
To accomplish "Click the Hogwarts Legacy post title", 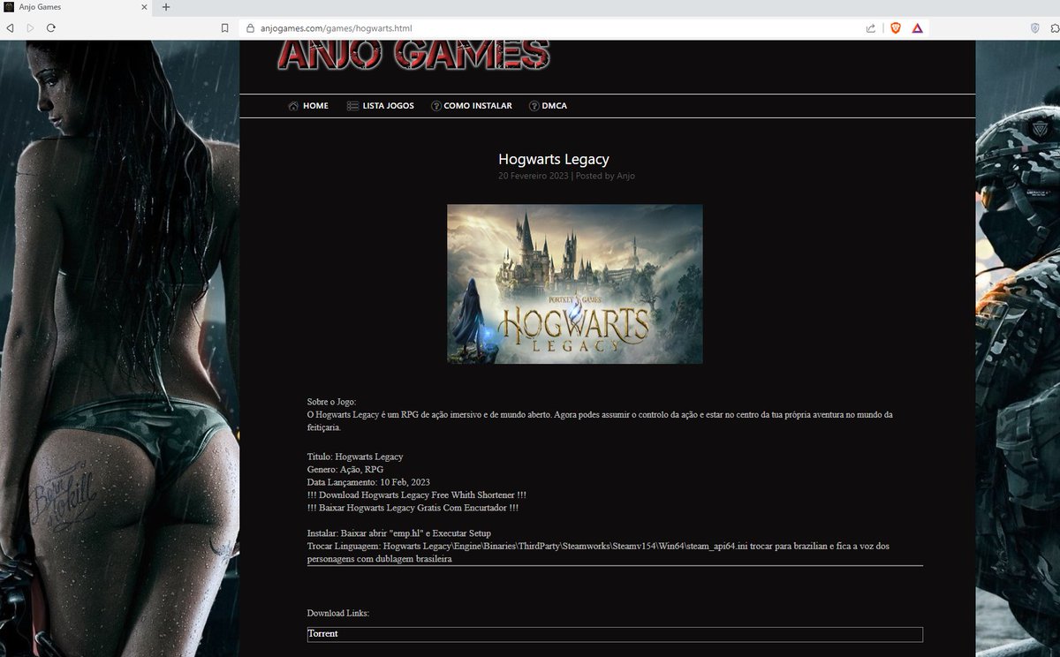I will click(x=554, y=160).
